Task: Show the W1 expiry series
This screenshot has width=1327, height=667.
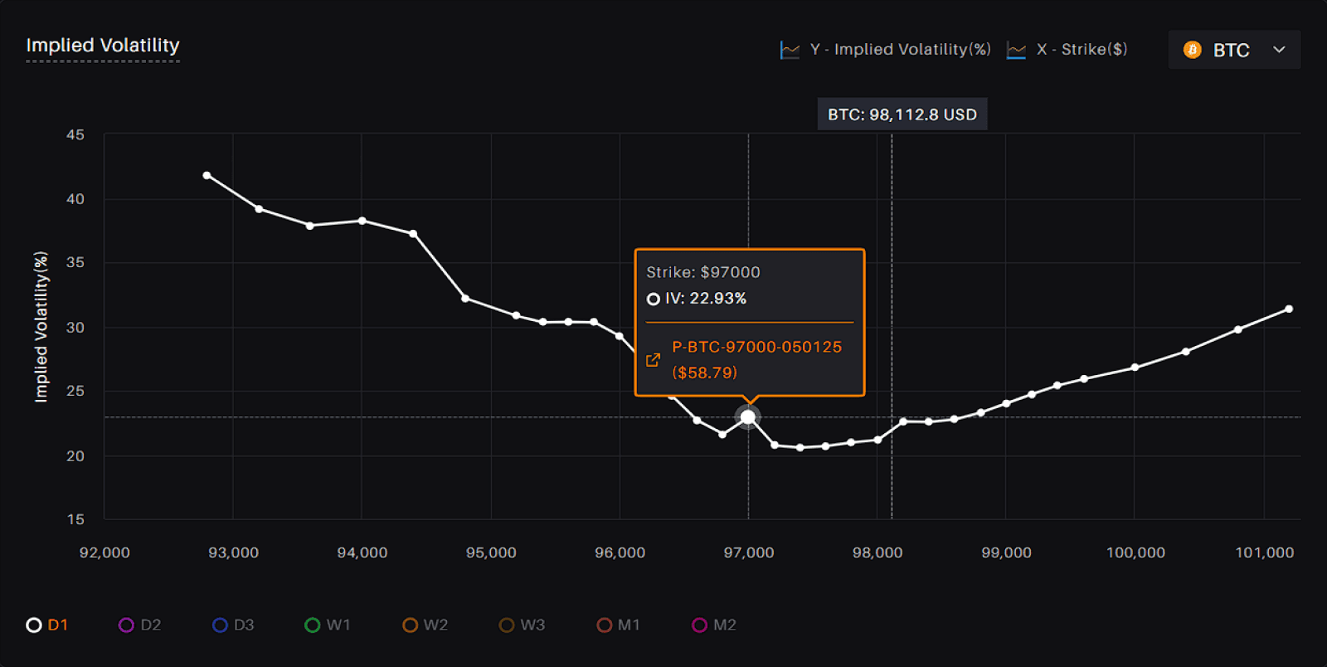Action: 328,625
